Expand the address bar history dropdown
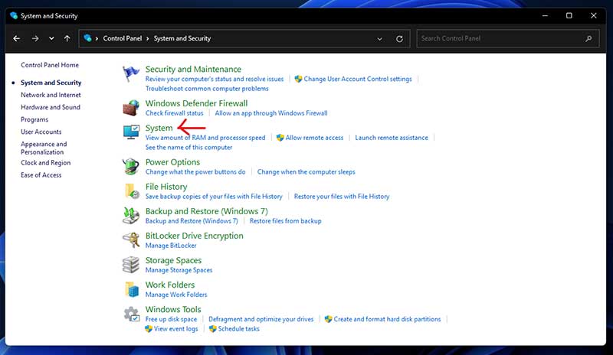Screen dimensions: 613x355 (380, 38)
